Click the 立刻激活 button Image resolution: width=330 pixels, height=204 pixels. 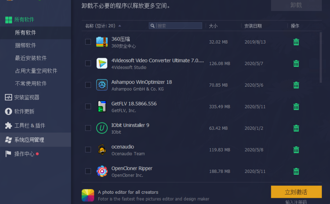(x=296, y=192)
